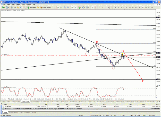Open the Insert menu
This screenshot has height=117, width=161.
coord(13,5)
